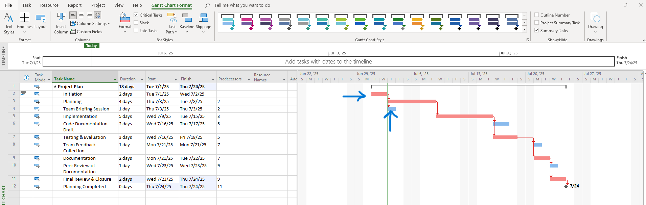Enable the Slack checkbox
Screen dimensions: 646x205
pos(136,23)
